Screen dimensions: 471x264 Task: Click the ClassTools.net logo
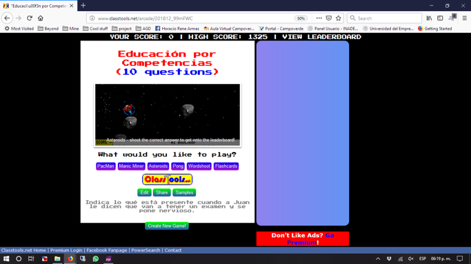coord(168,179)
